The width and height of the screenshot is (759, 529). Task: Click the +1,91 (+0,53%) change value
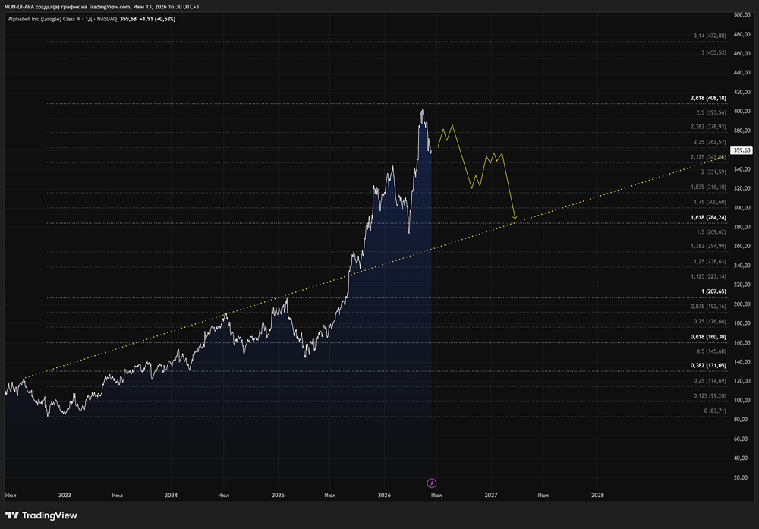pos(157,20)
